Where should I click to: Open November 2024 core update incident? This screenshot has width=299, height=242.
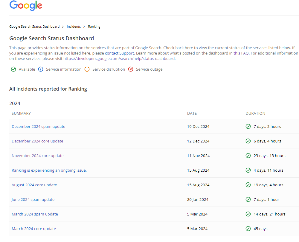coord(38,156)
